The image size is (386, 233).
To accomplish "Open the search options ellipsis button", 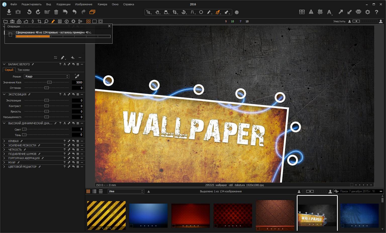I will 381,191.
